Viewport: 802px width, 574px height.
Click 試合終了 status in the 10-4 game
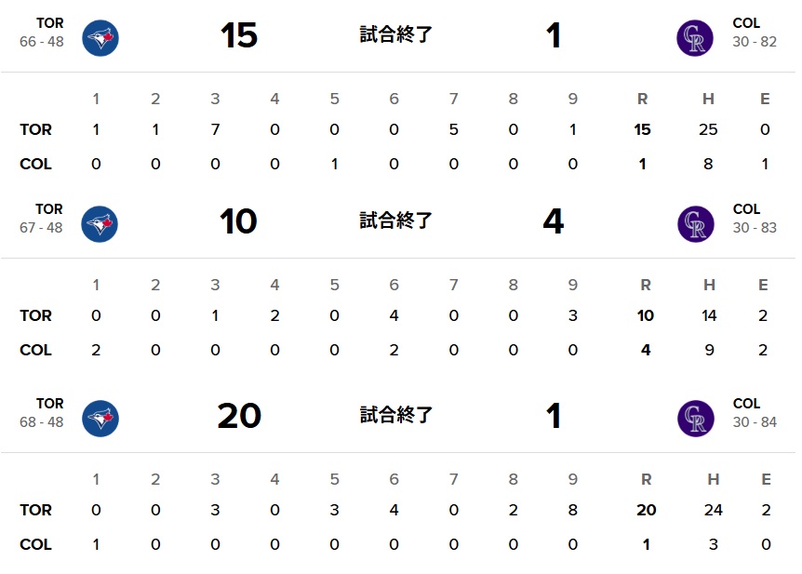[396, 221]
